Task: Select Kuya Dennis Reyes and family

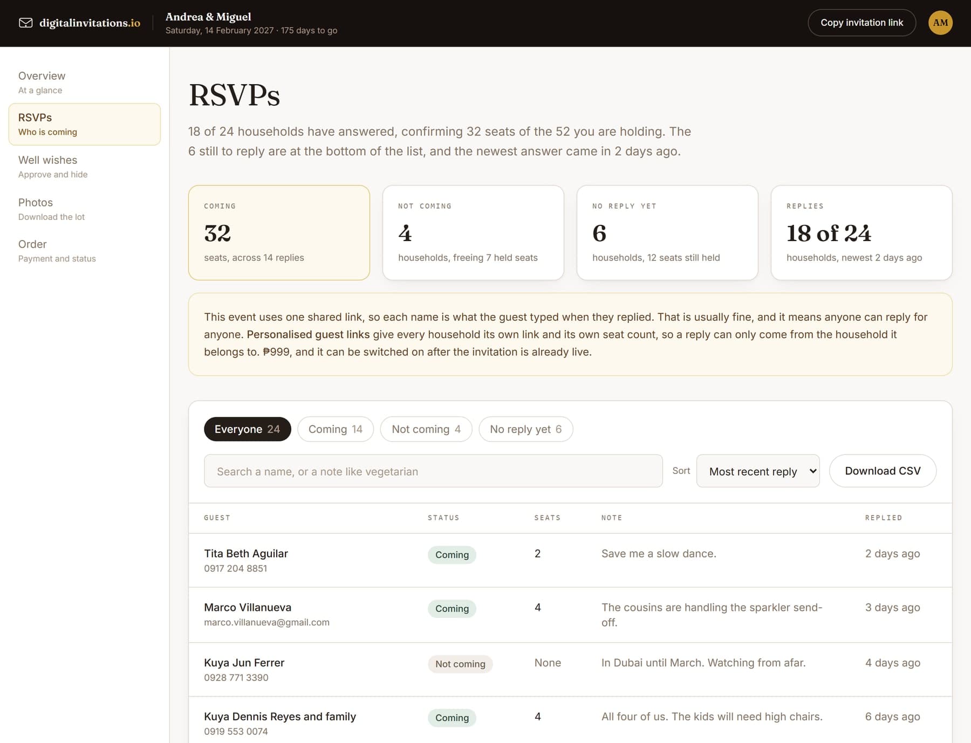Action: tap(280, 717)
